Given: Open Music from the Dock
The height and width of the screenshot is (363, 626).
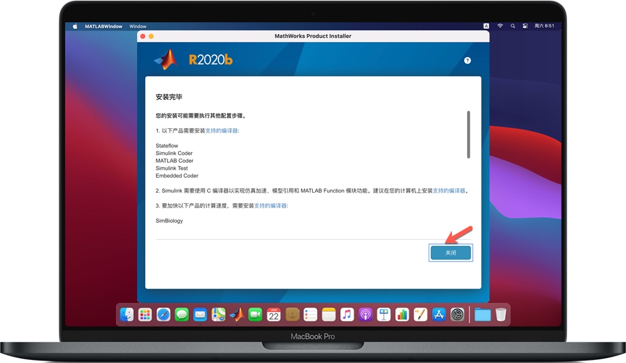Looking at the screenshot, I should (x=346, y=315).
